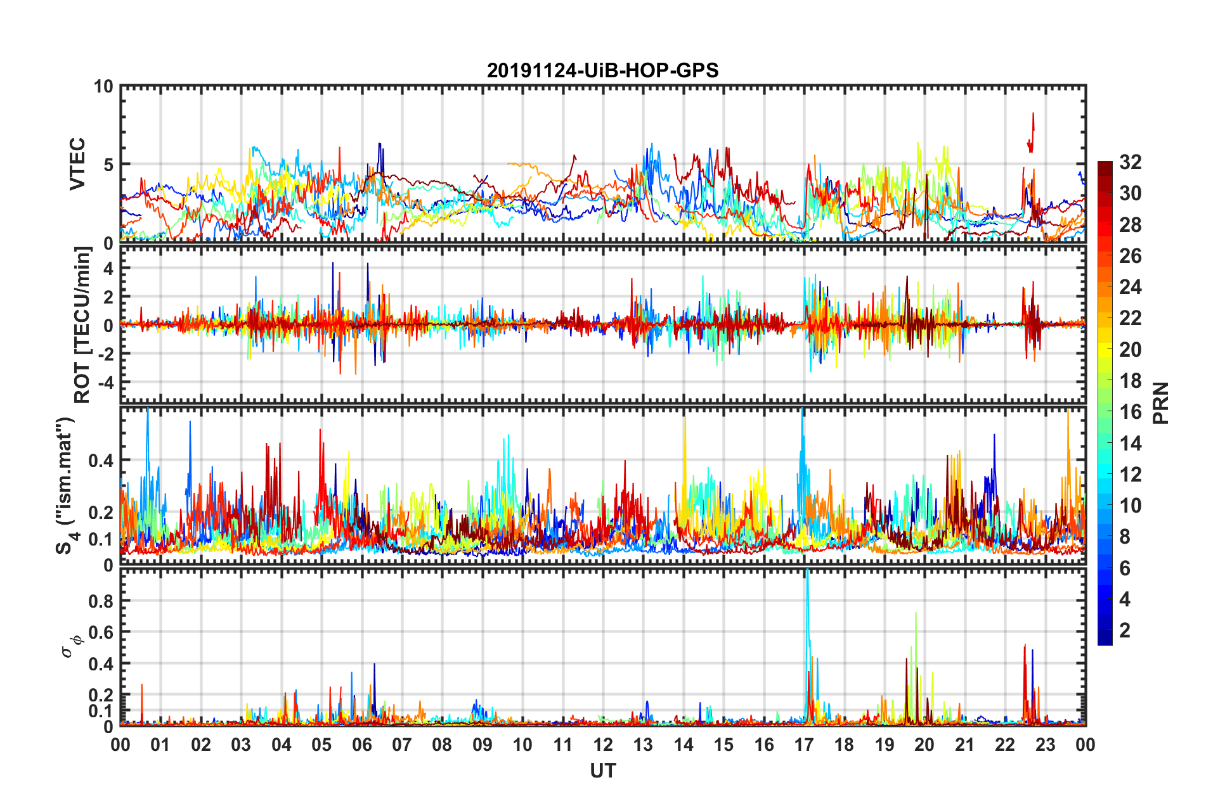Screen dimensions: 1206x806
Task: Click the -4 tick label on ROT axis
Action: coord(105,383)
